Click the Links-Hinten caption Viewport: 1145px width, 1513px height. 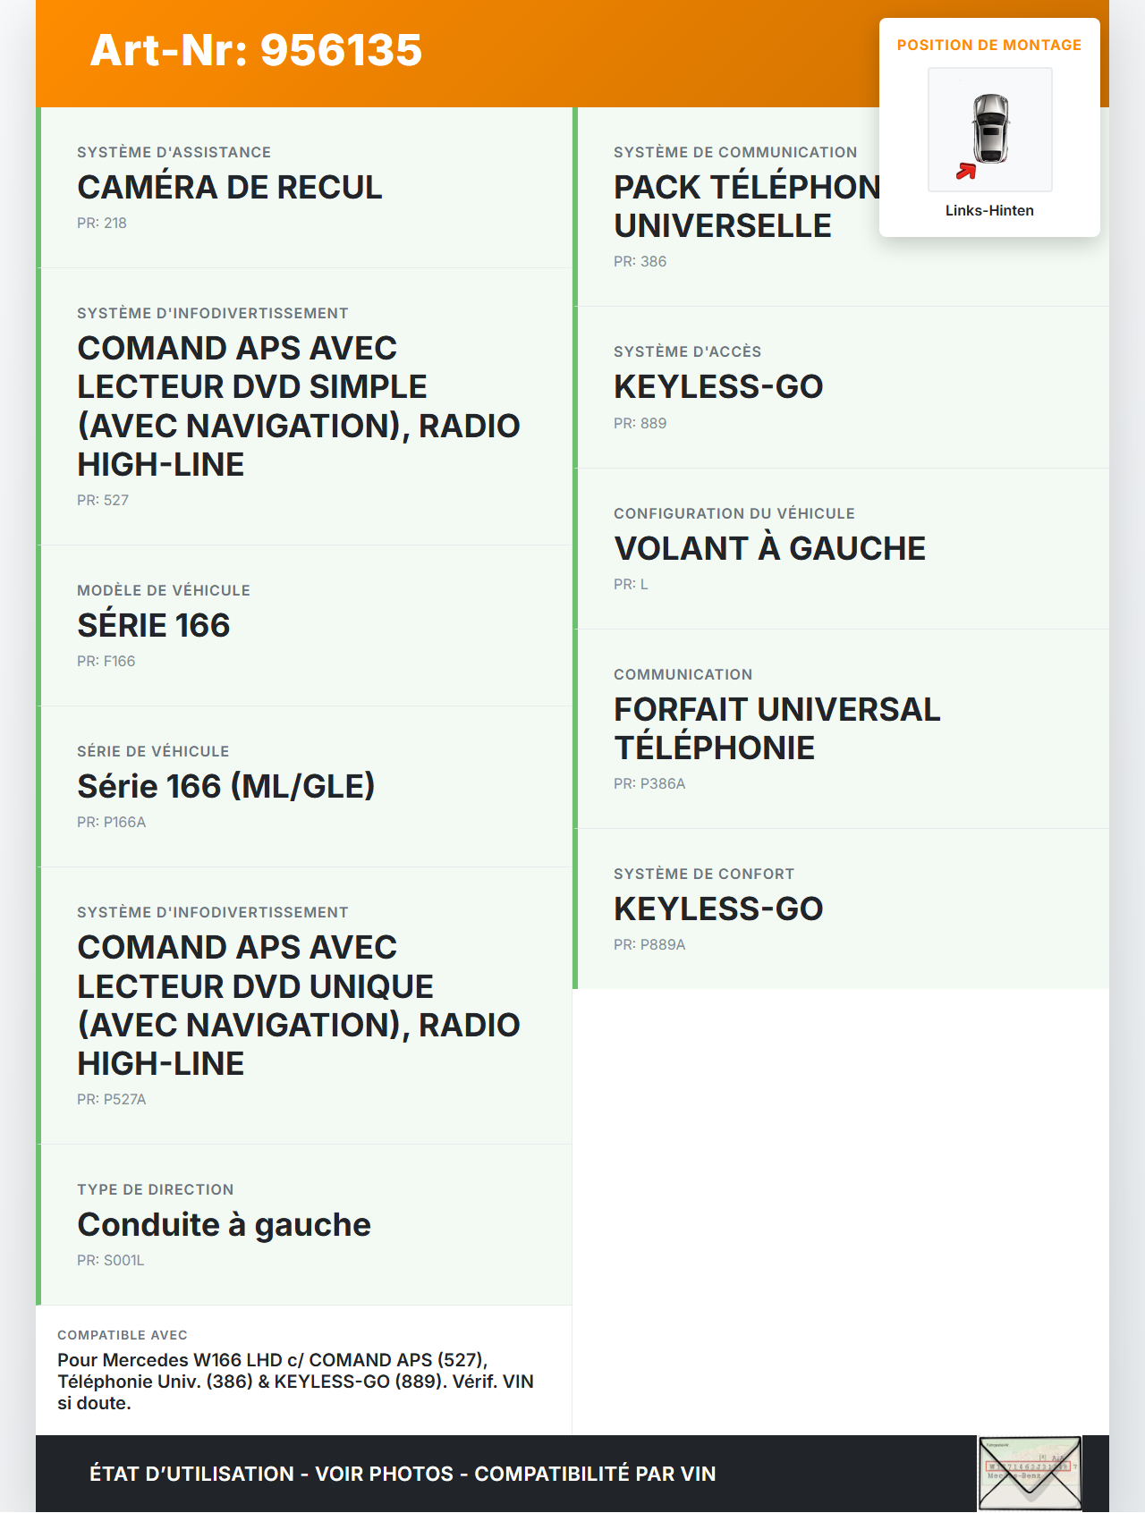pyautogui.click(x=989, y=210)
